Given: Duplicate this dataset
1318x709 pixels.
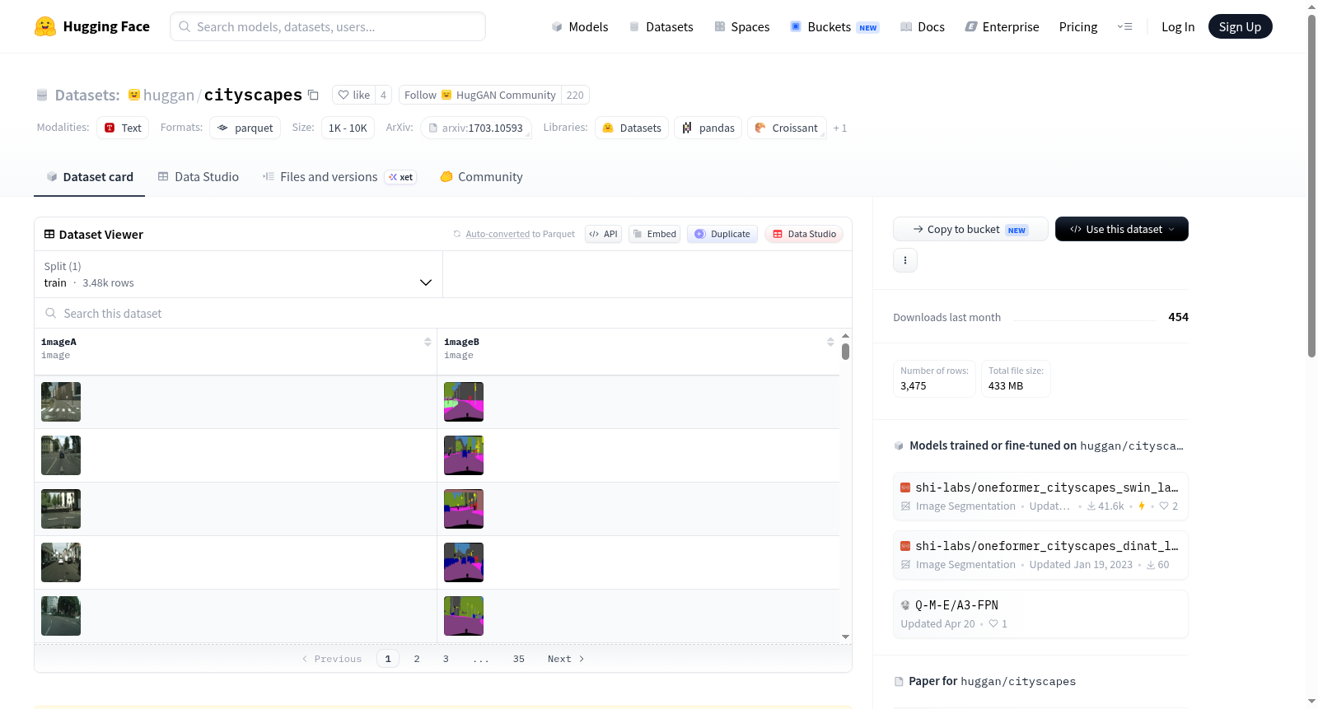Looking at the screenshot, I should tap(722, 234).
